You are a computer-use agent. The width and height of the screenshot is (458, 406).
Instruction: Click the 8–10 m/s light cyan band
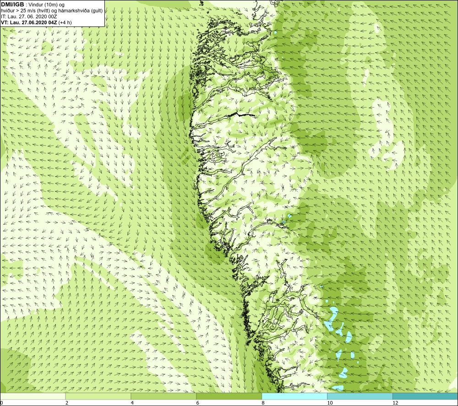point(294,396)
